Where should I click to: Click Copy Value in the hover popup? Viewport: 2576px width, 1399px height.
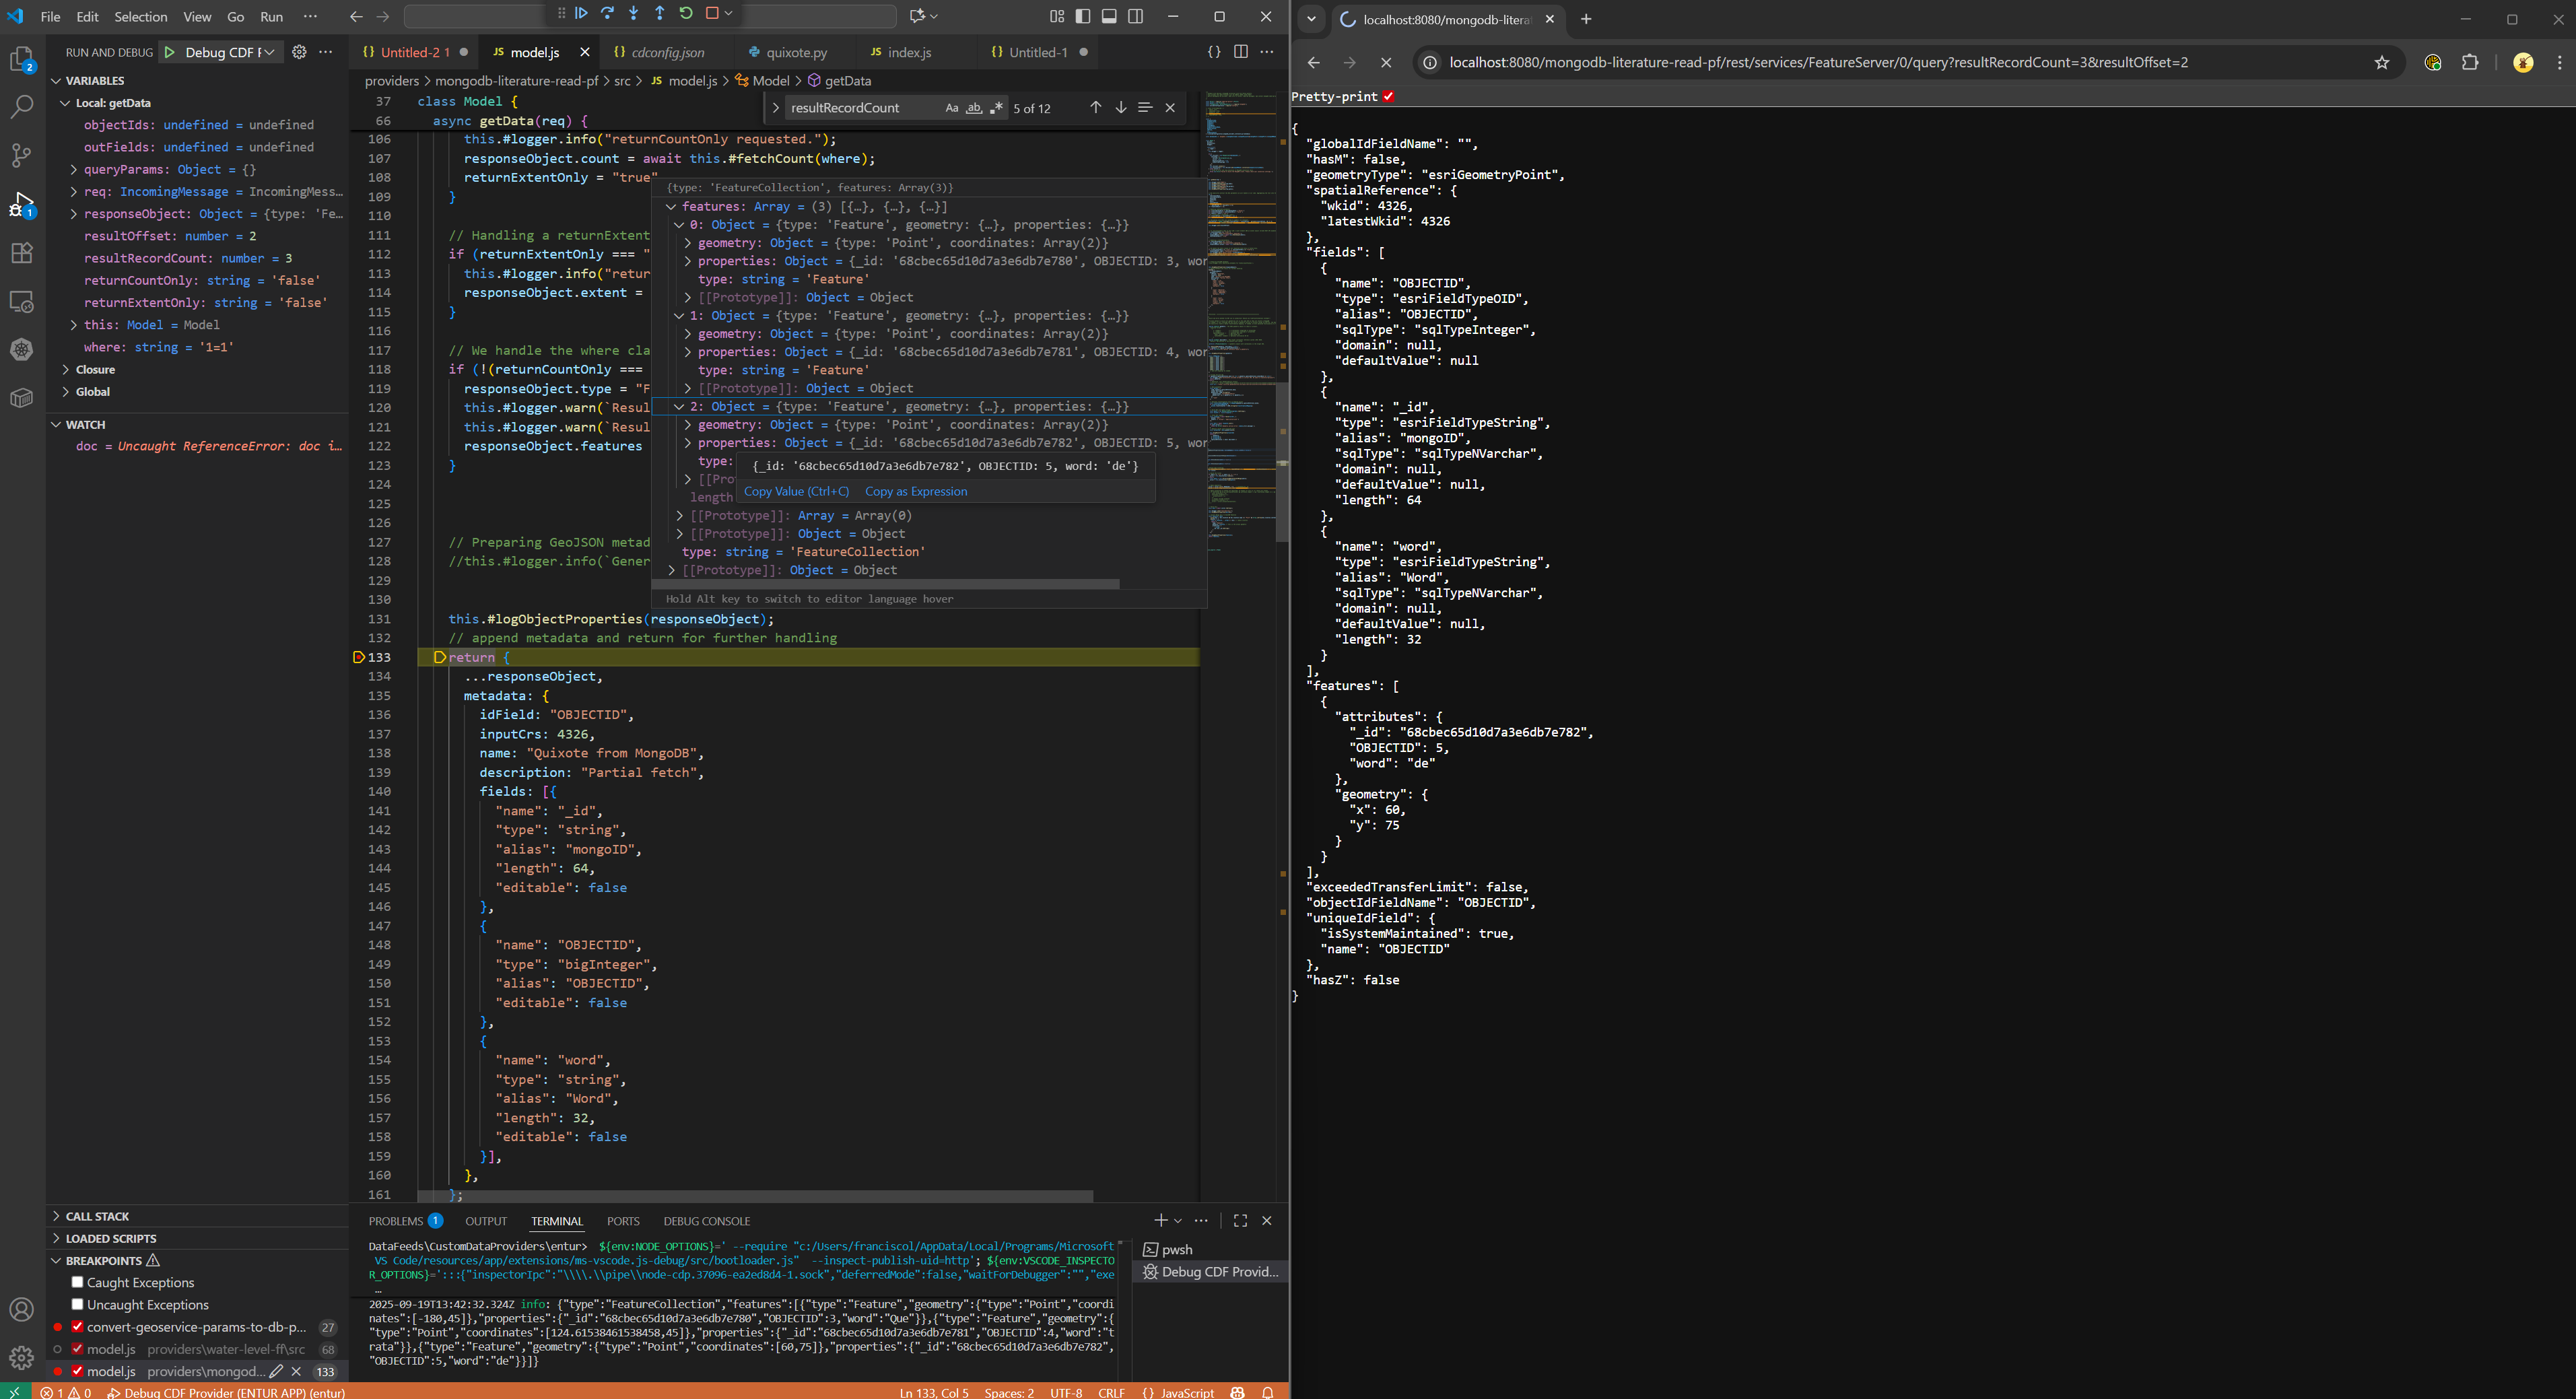coord(796,491)
